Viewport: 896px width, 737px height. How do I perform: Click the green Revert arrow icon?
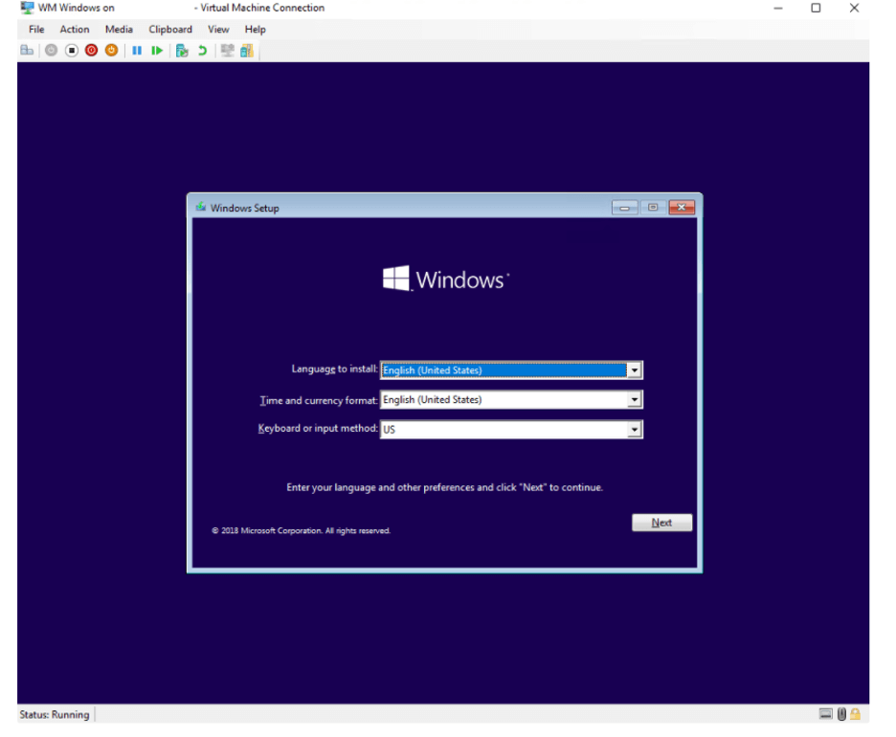tap(202, 51)
